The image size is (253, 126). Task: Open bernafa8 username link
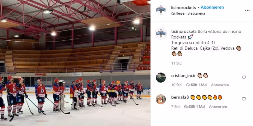pyautogui.click(x=180, y=97)
